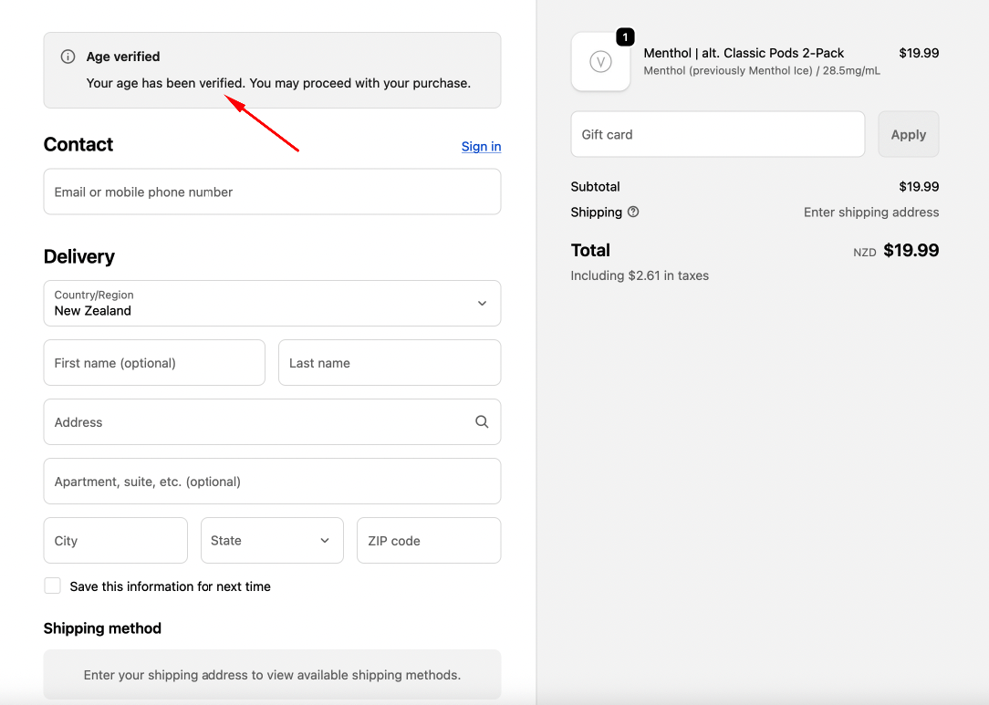Click into the Gift card field

click(717, 135)
